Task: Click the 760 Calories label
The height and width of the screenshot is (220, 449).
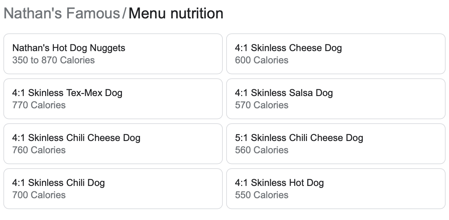Action: tap(39, 150)
